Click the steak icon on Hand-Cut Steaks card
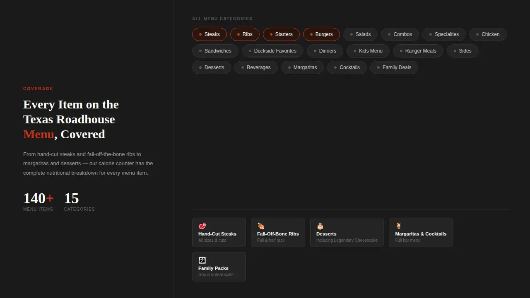The height and width of the screenshot is (298, 530). click(x=202, y=226)
